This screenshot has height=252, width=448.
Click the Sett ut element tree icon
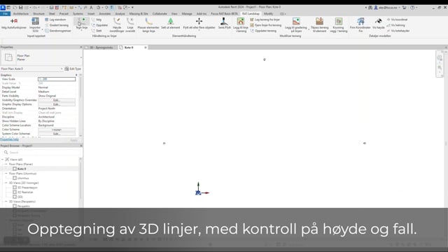171,21
